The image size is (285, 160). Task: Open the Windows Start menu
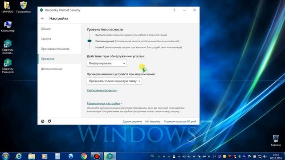coord(5,156)
